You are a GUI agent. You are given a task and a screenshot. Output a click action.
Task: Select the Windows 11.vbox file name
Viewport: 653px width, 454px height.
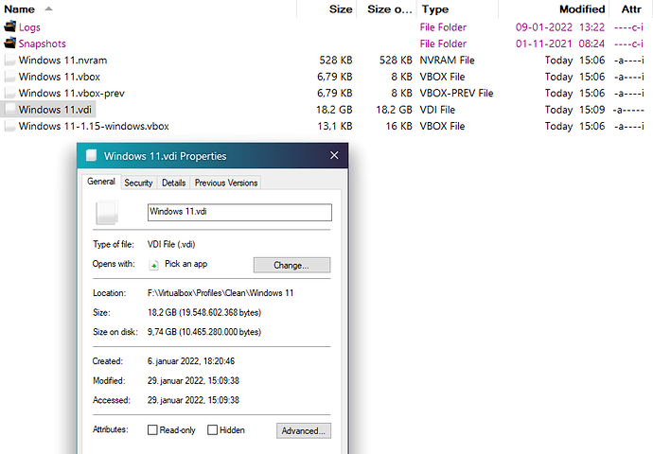click(x=60, y=77)
